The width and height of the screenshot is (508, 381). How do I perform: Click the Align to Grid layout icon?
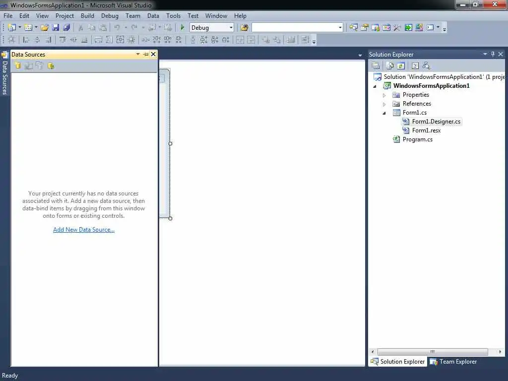pyautogui.click(x=12, y=40)
